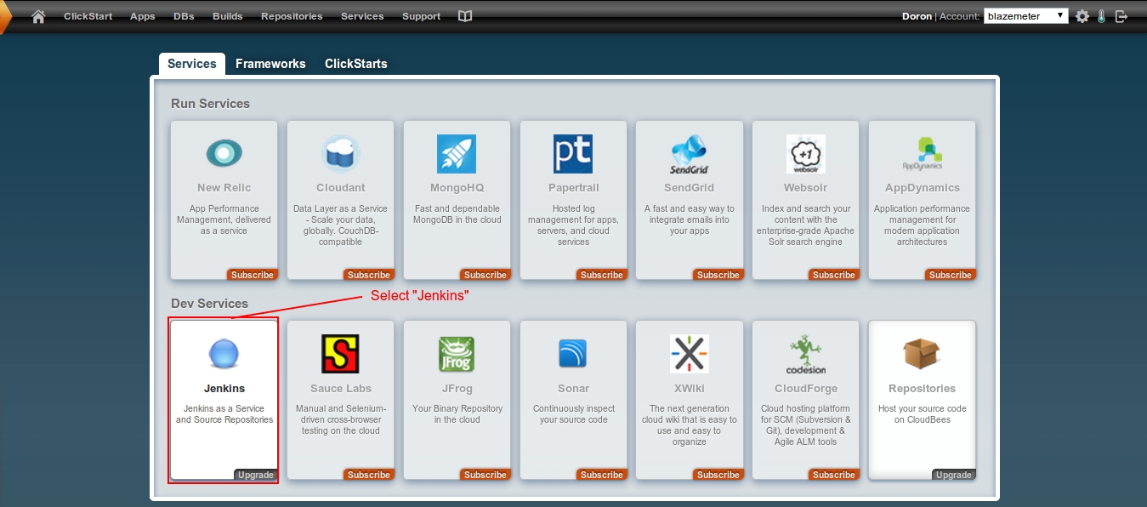This screenshot has width=1147, height=507.
Task: Subscribe to Websolr
Action: point(834,275)
